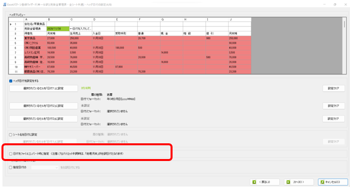
Task: Enable シート名を日付に設定 checkbox
Action: click(x=10, y=134)
